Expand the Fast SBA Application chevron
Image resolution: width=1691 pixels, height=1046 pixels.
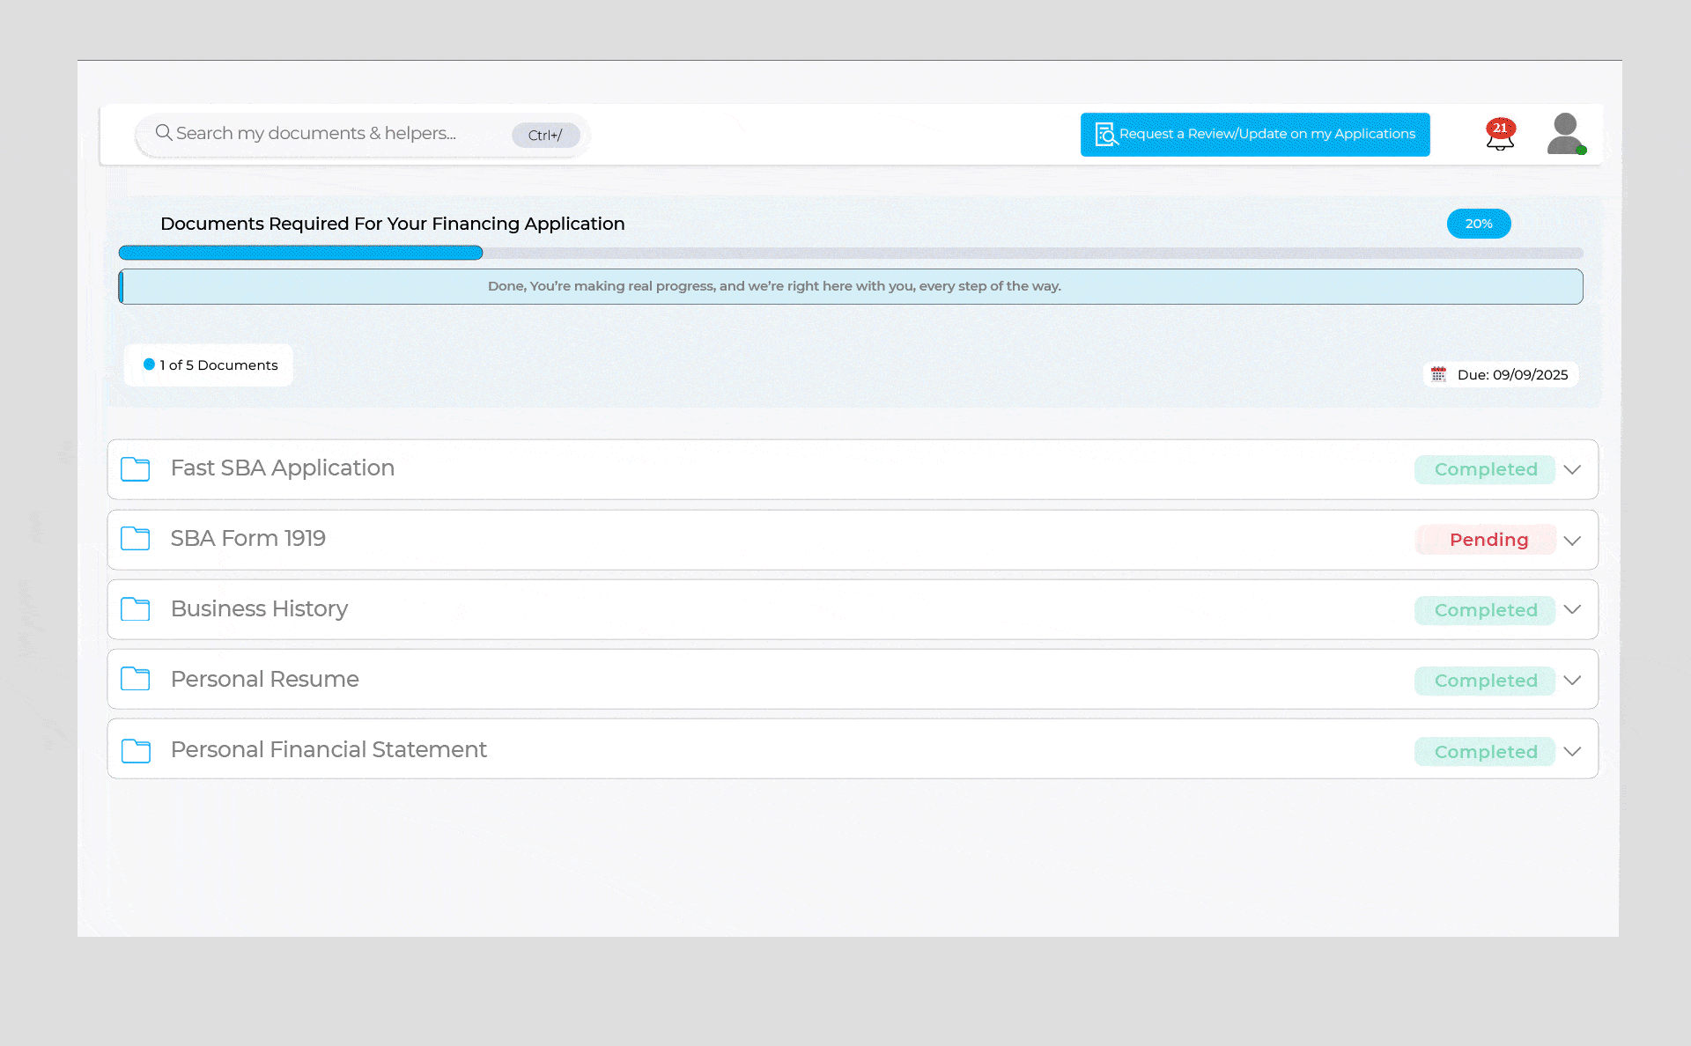coord(1572,469)
